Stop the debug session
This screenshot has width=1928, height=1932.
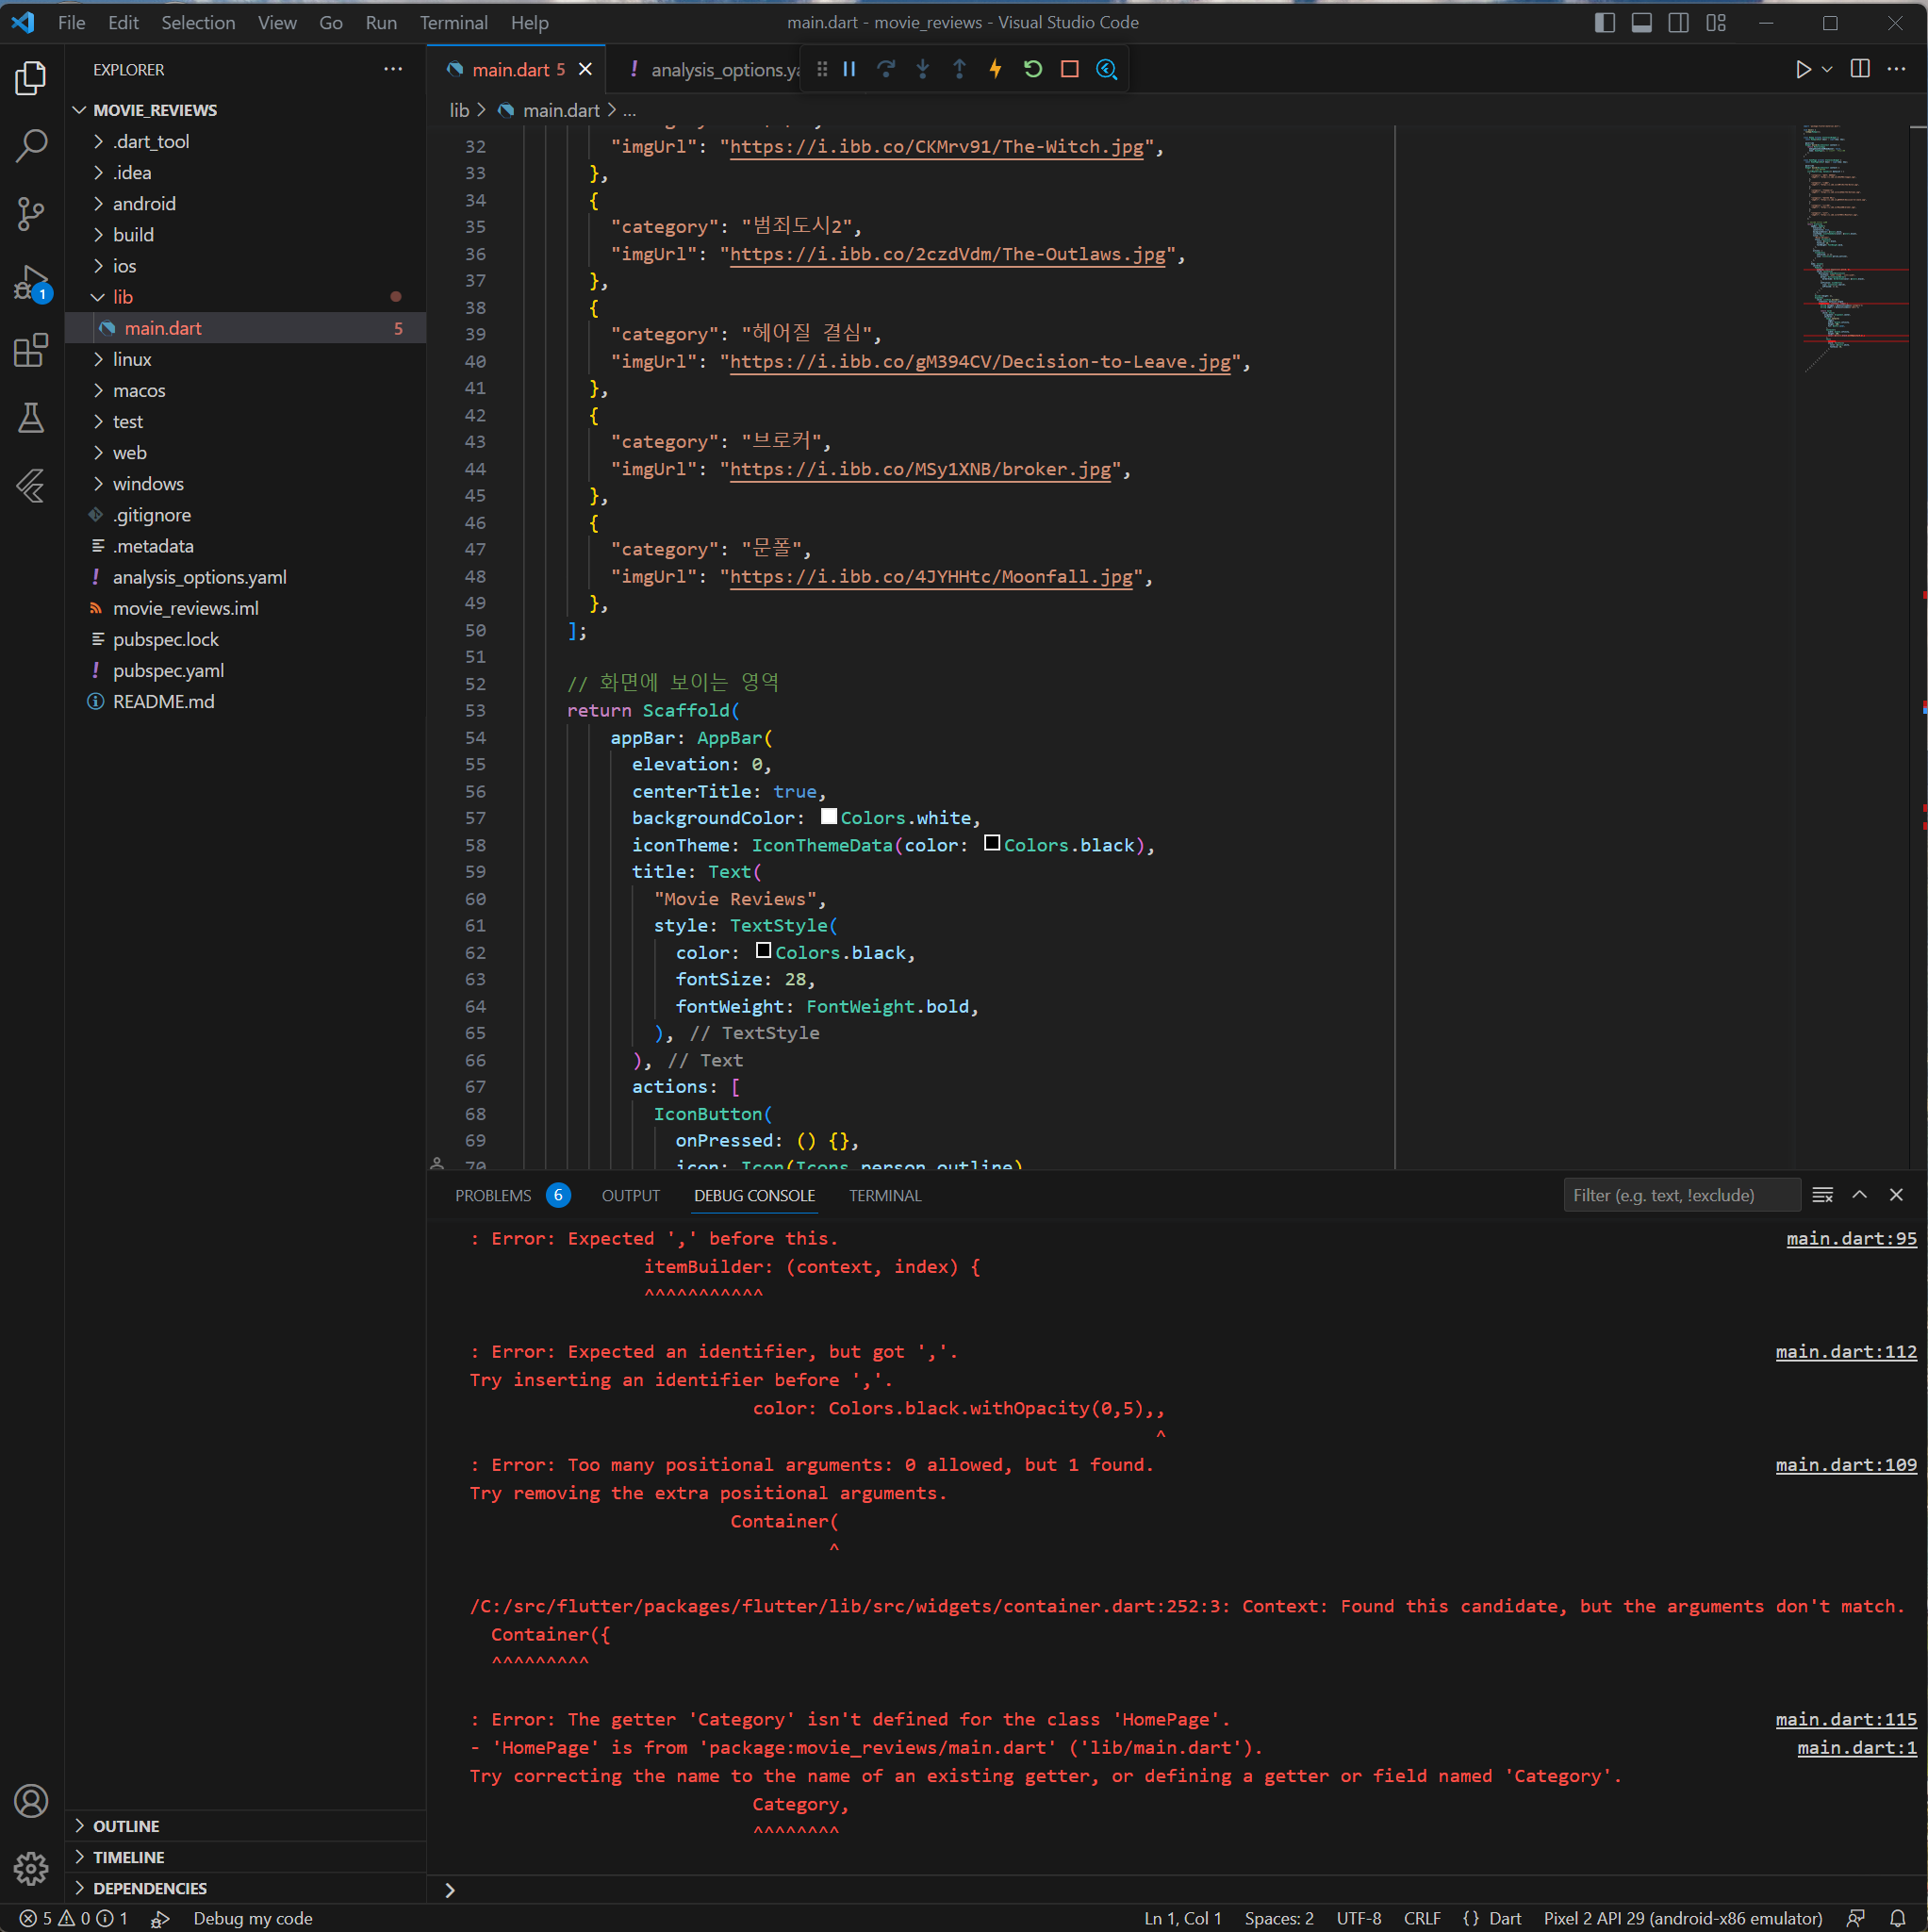pyautogui.click(x=1070, y=69)
